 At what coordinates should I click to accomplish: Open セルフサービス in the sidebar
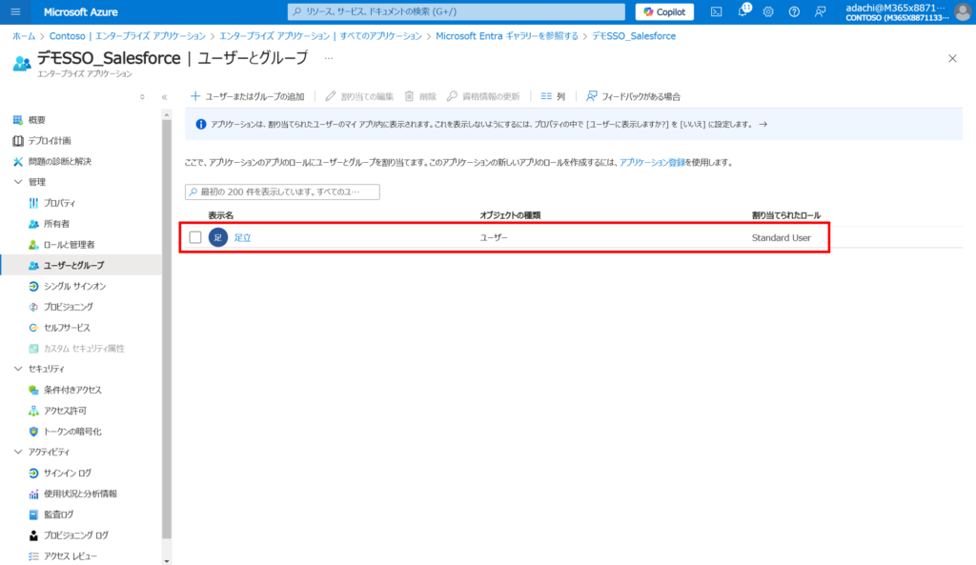point(60,328)
